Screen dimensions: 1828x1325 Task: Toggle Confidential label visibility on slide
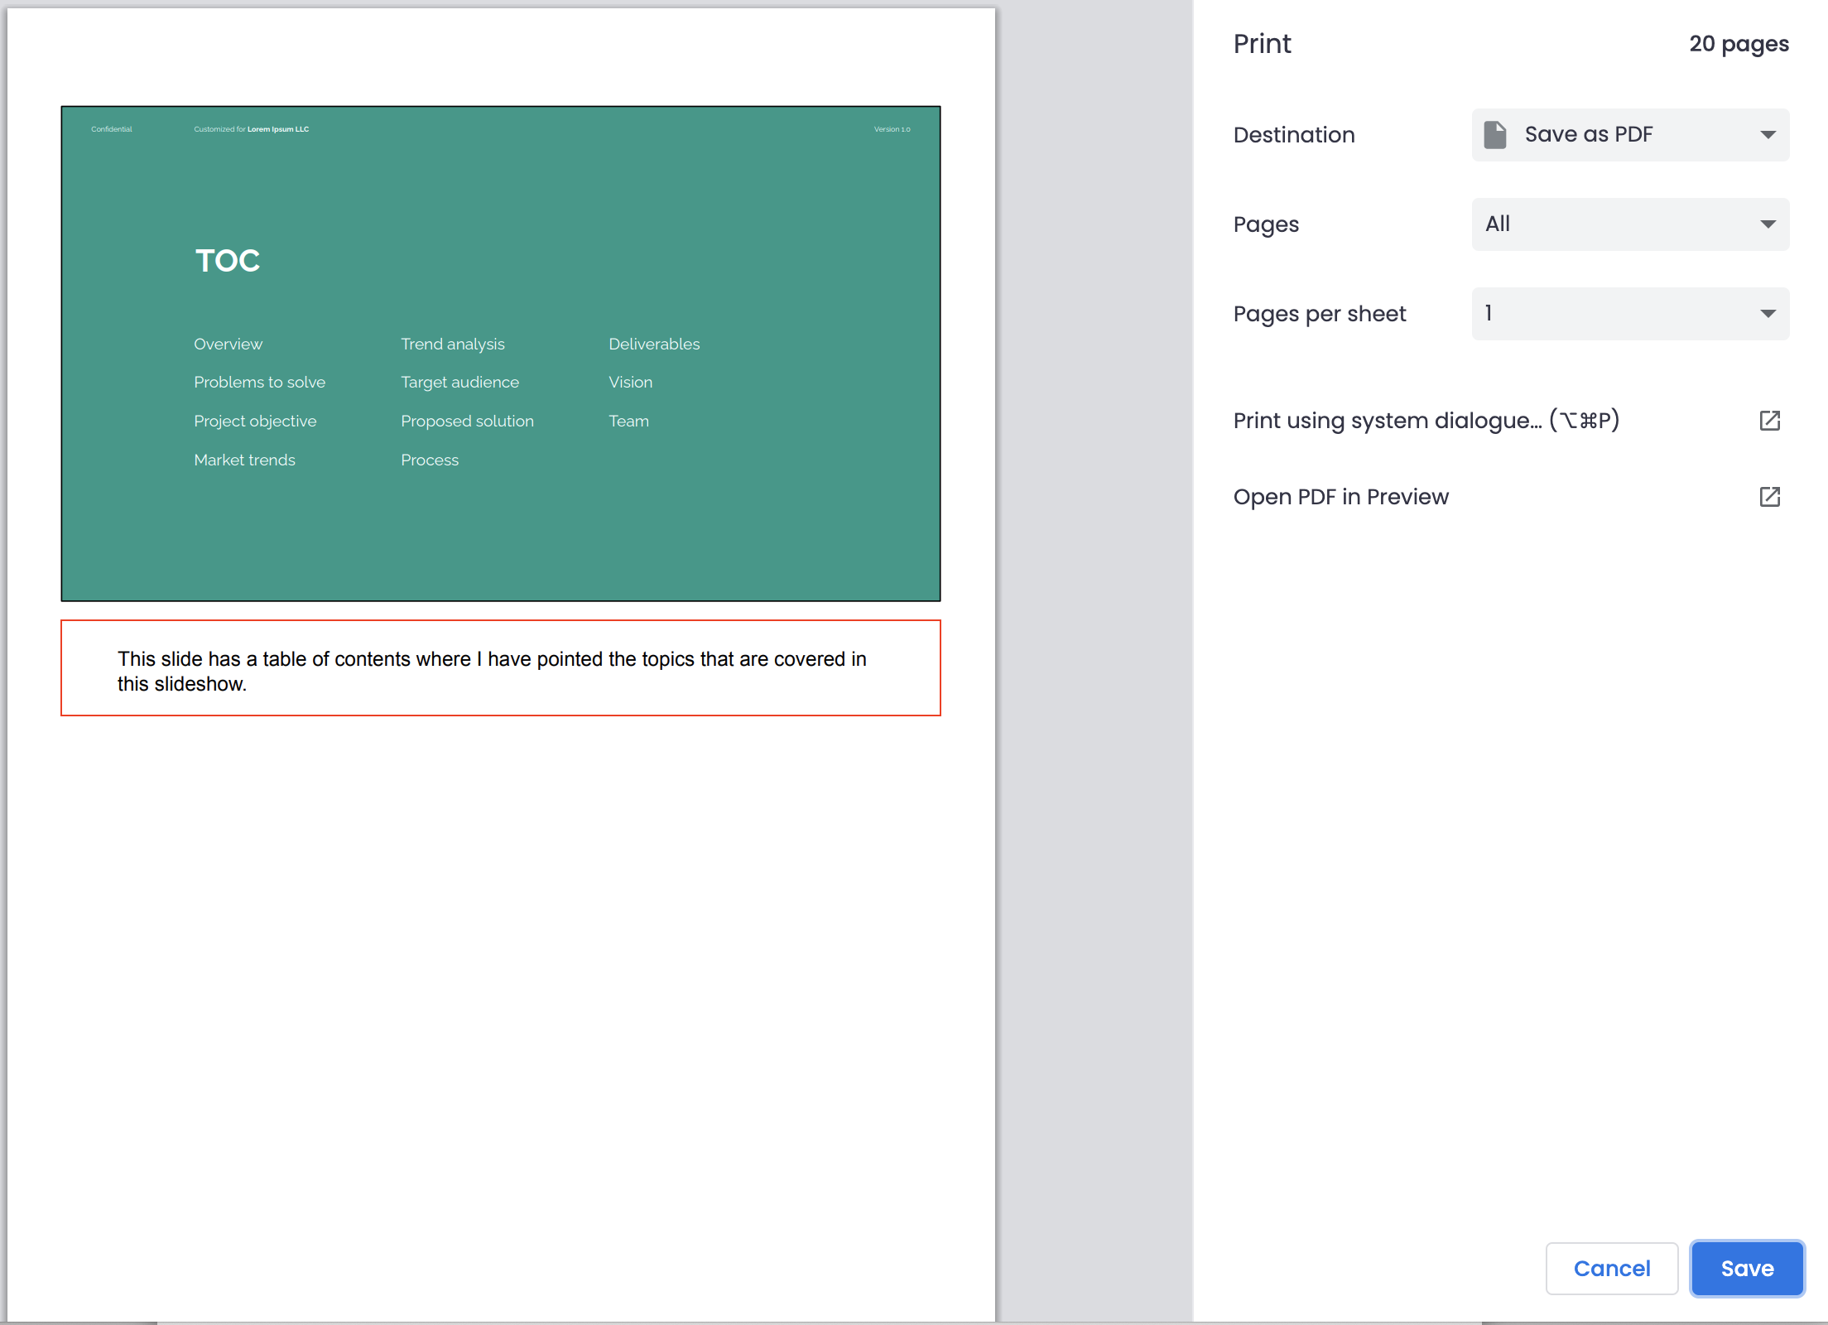pyautogui.click(x=111, y=129)
